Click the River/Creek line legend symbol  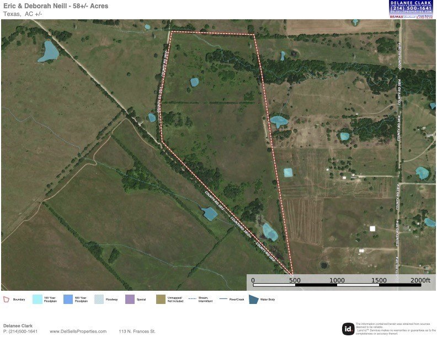click(x=223, y=299)
